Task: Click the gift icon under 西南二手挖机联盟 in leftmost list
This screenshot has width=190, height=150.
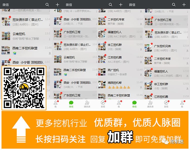Action: point(14,53)
